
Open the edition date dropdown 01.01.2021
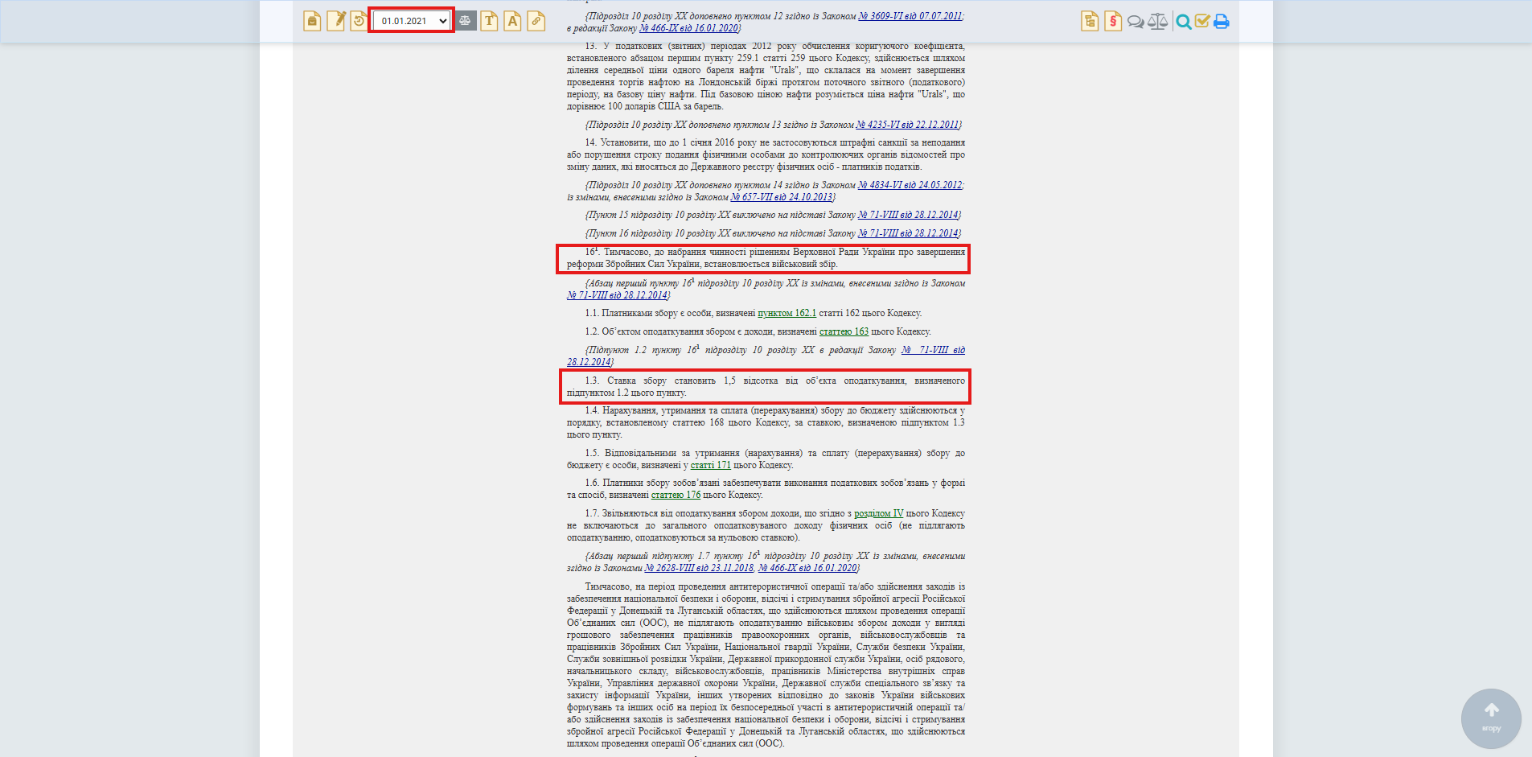(412, 21)
